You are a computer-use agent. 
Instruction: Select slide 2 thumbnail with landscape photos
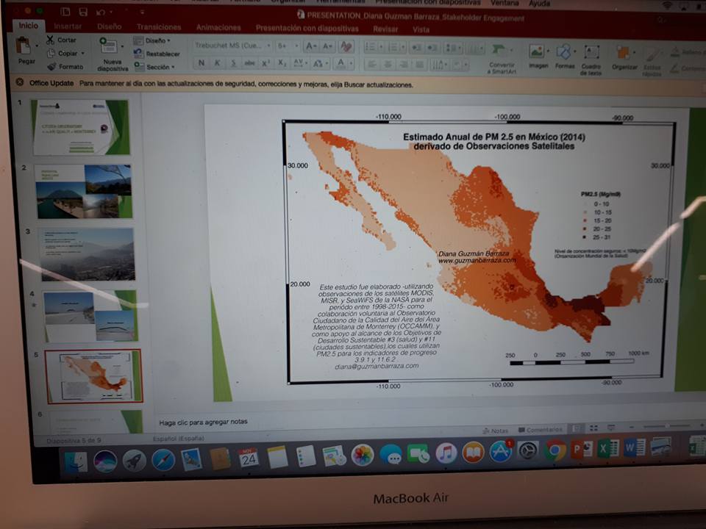(84, 192)
